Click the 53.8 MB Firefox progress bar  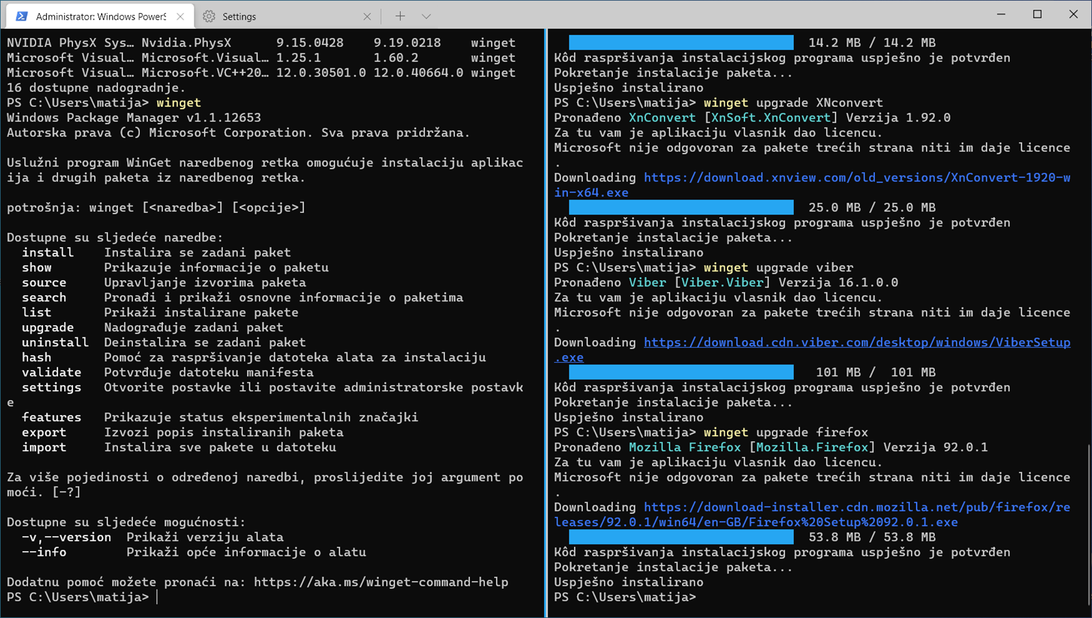point(681,537)
